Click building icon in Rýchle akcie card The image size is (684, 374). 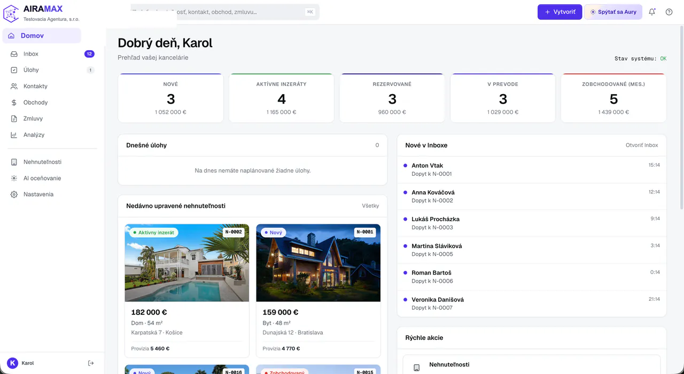[417, 368]
